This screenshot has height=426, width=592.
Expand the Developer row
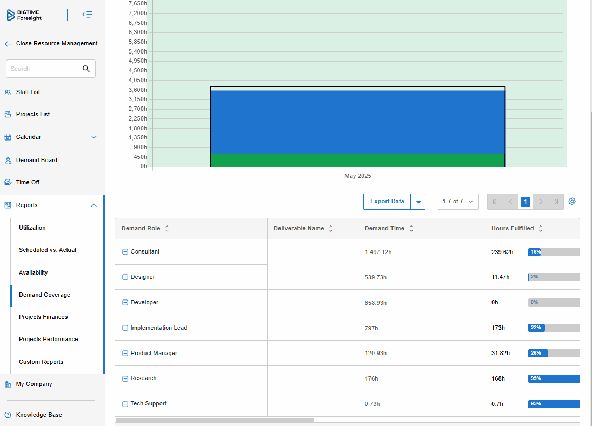click(125, 303)
